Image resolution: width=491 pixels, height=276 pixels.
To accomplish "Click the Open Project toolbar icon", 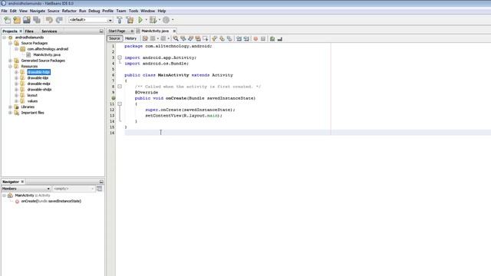I will (27, 20).
